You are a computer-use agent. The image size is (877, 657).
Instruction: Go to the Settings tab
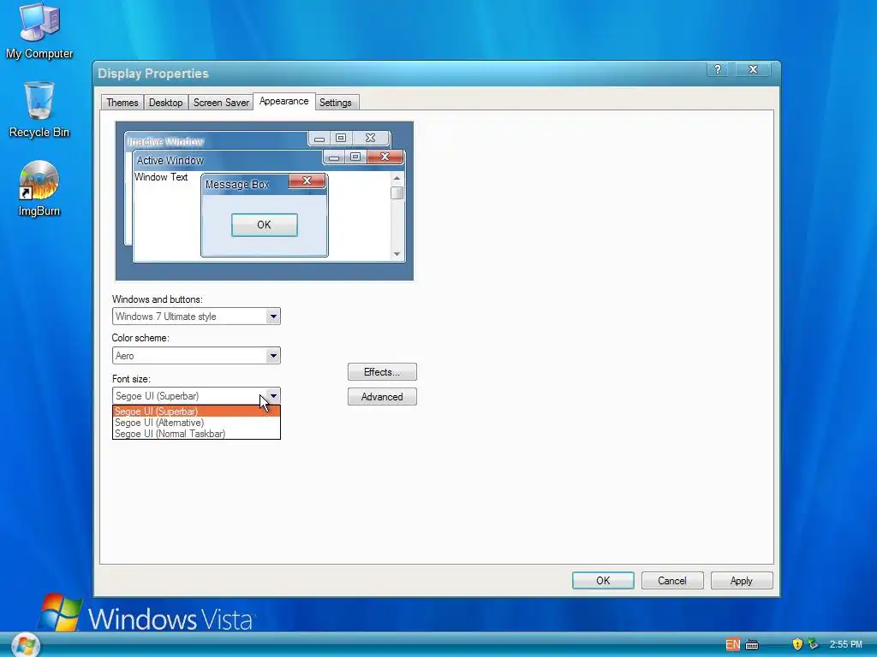coord(336,103)
